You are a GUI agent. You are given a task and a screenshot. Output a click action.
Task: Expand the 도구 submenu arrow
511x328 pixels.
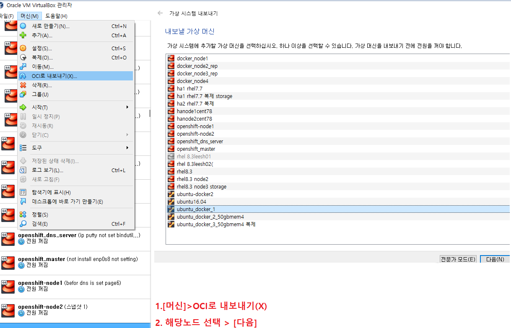click(x=127, y=148)
